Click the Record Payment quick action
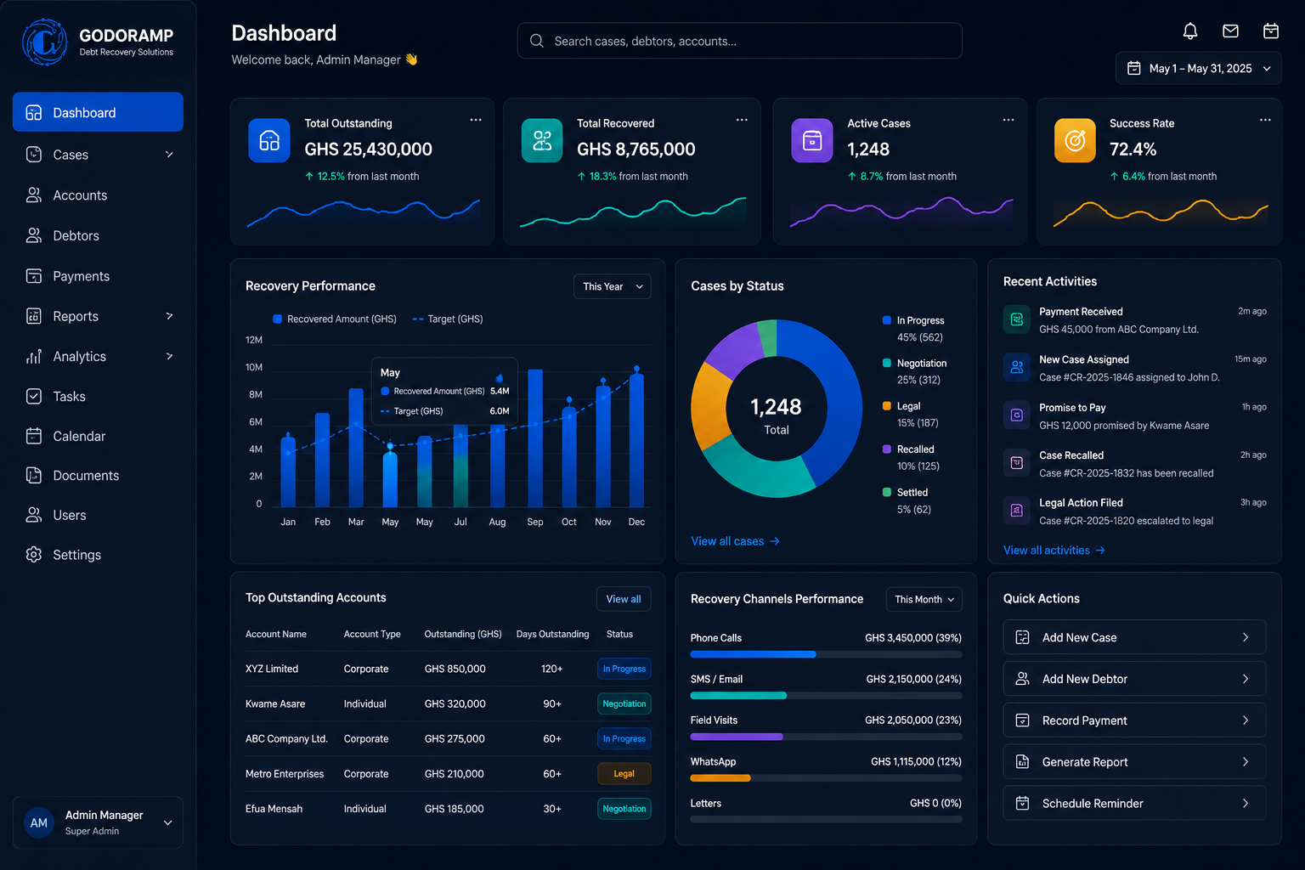1305x870 pixels. [1134, 720]
